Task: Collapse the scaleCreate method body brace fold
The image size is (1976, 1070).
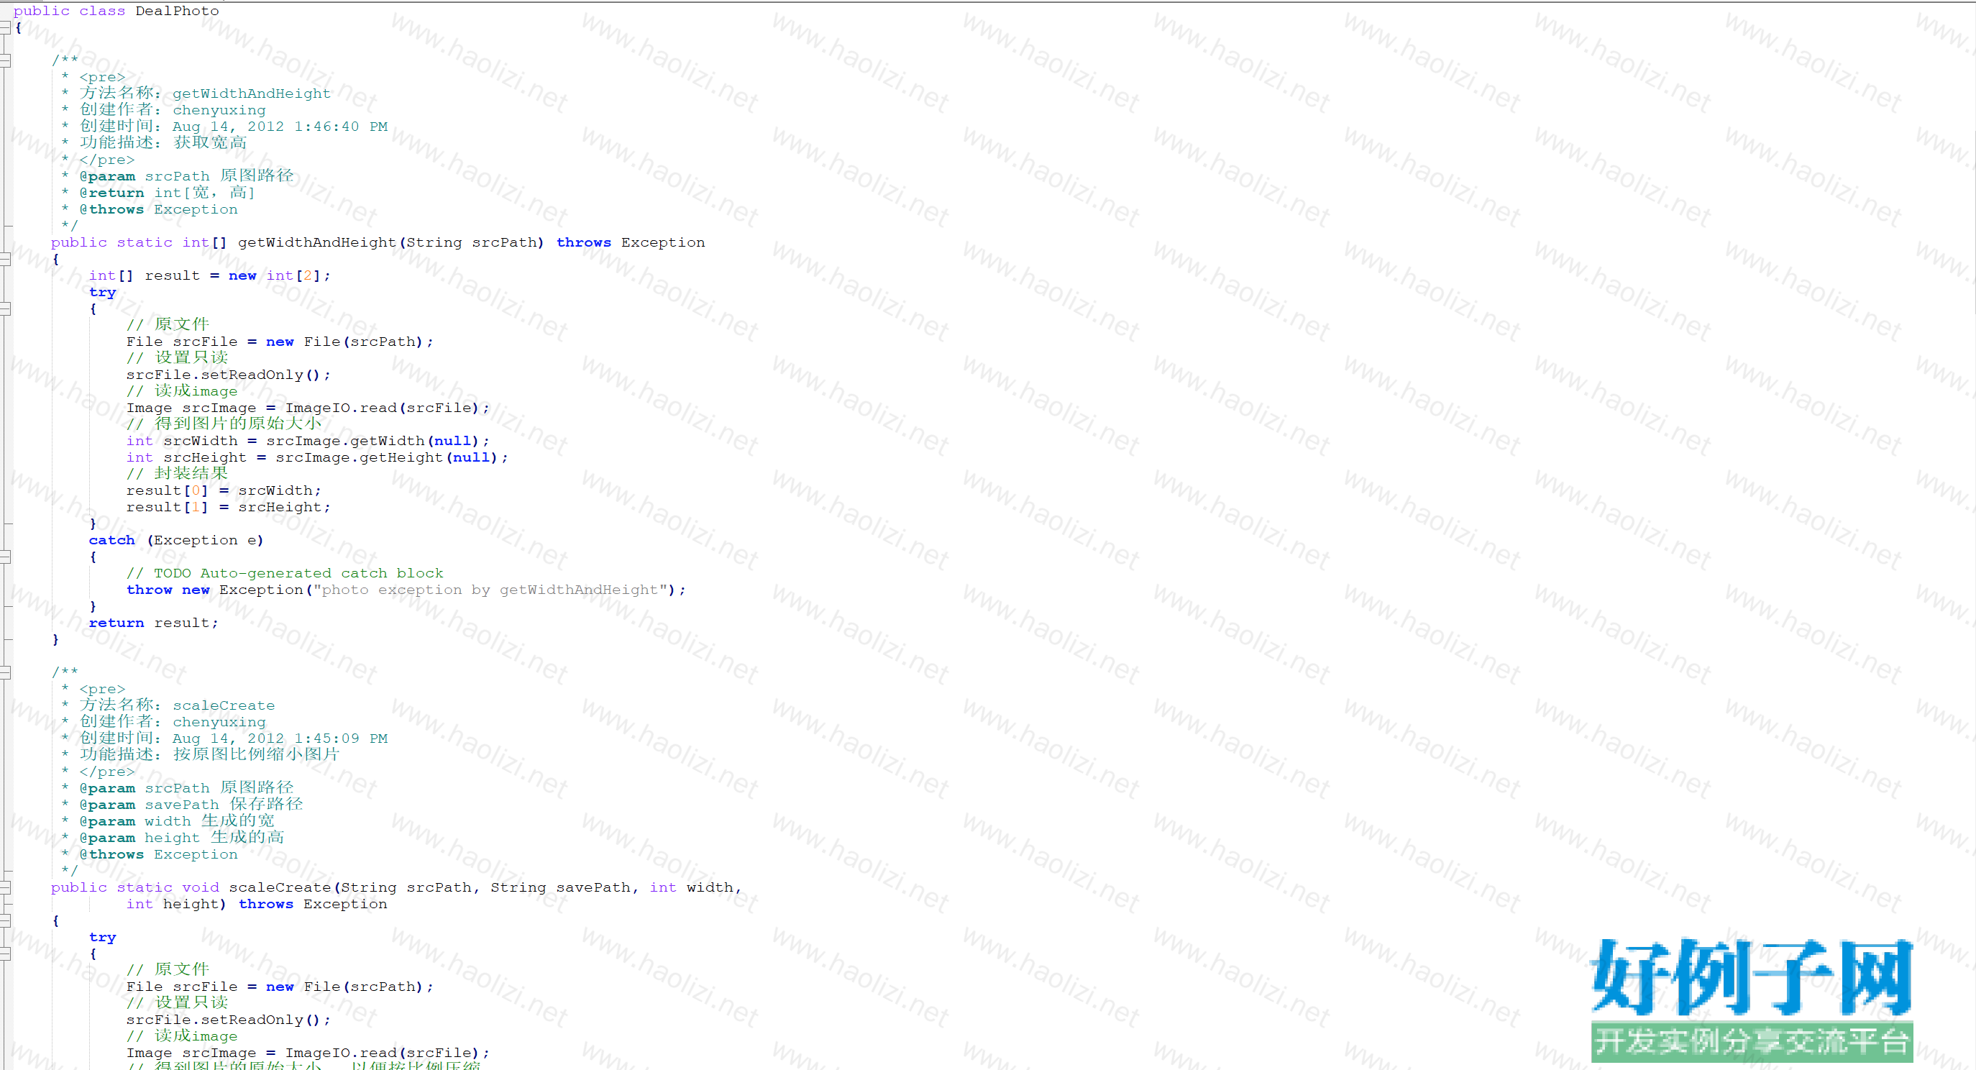Action: point(4,920)
